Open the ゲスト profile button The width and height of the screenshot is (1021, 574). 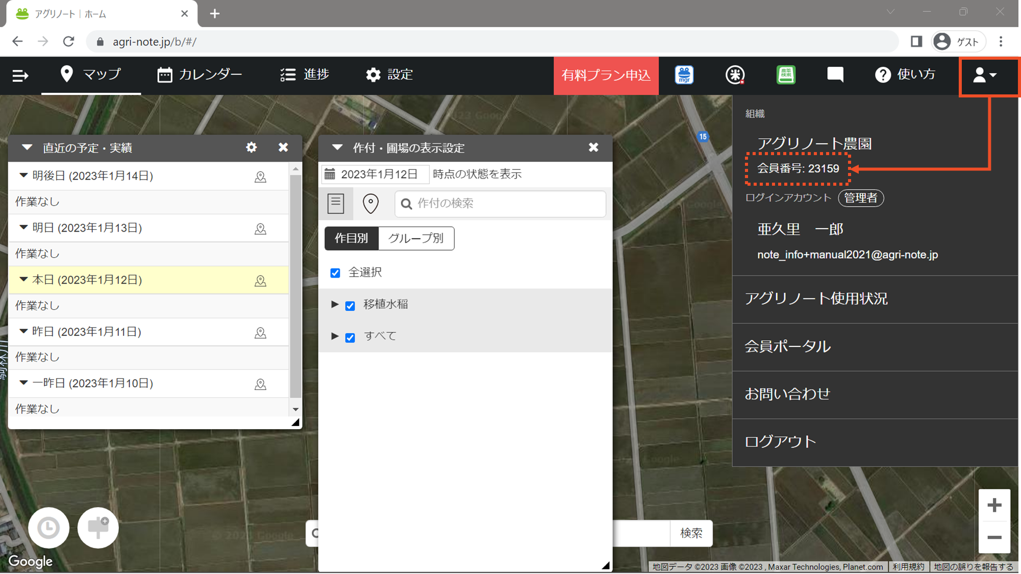click(959, 41)
